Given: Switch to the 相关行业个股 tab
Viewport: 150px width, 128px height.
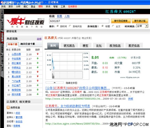Looking at the screenshot, I should [28, 44].
